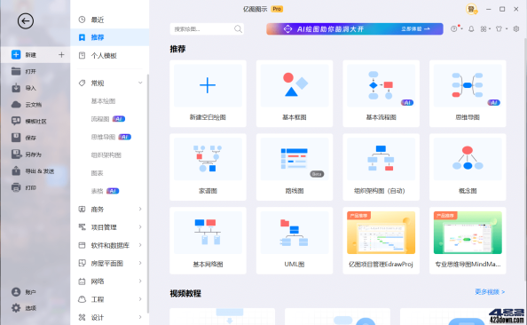Click 立即体验 on the AI banner

click(415, 29)
